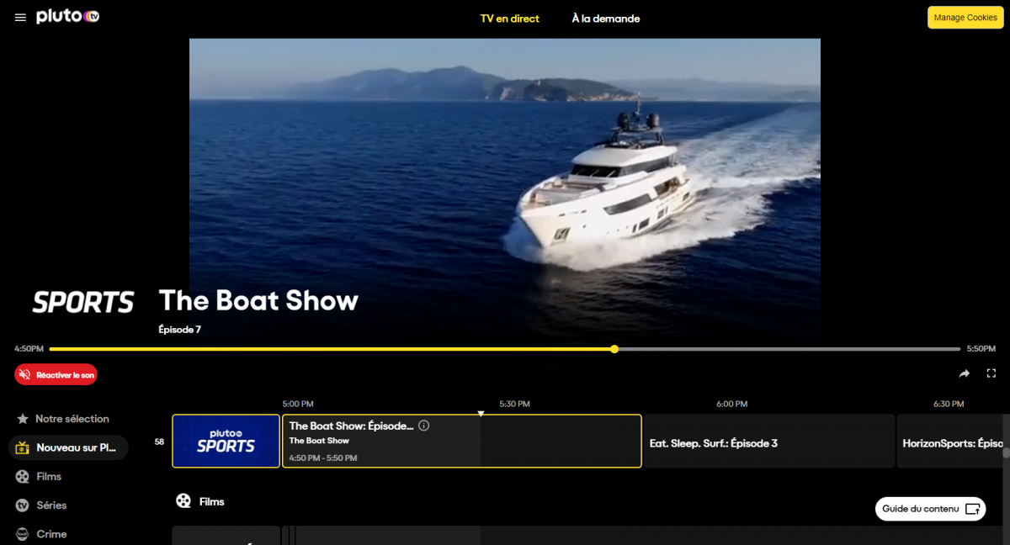Click the Manage Cookies button

click(965, 18)
